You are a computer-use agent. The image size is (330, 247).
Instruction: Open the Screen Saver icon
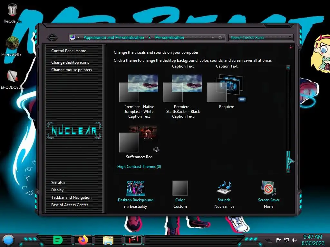pyautogui.click(x=268, y=188)
